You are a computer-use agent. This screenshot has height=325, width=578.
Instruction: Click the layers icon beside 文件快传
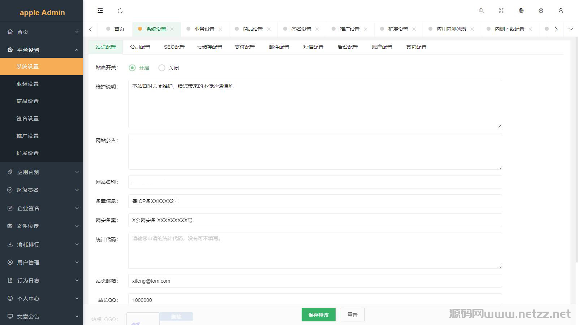pos(10,226)
